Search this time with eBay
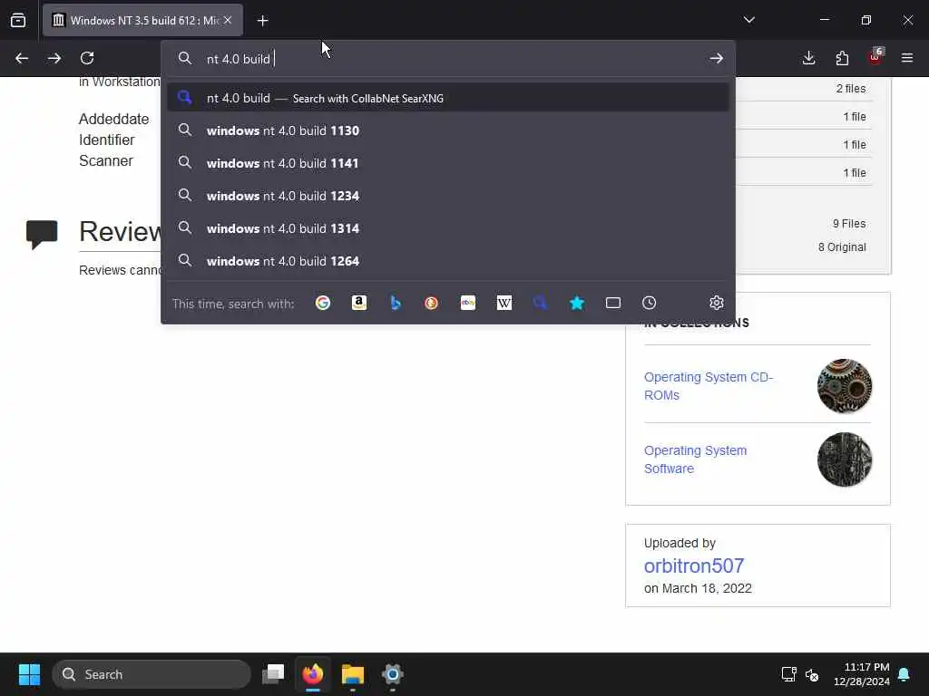This screenshot has height=696, width=929. [468, 303]
